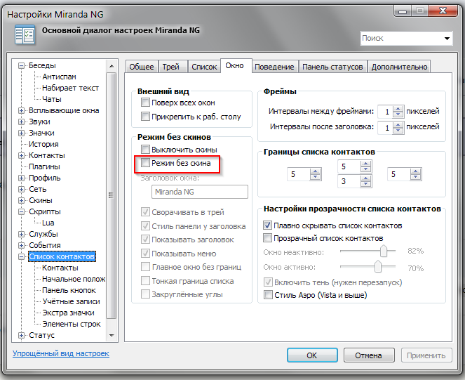465x380 pixels.
Task: Expand the 'Звуки' tree node
Action: pos(21,122)
